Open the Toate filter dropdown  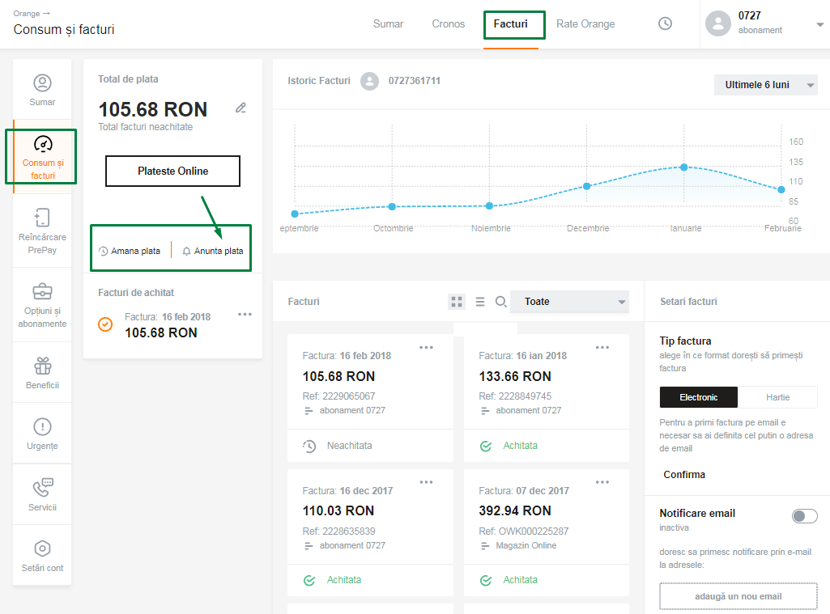point(569,302)
